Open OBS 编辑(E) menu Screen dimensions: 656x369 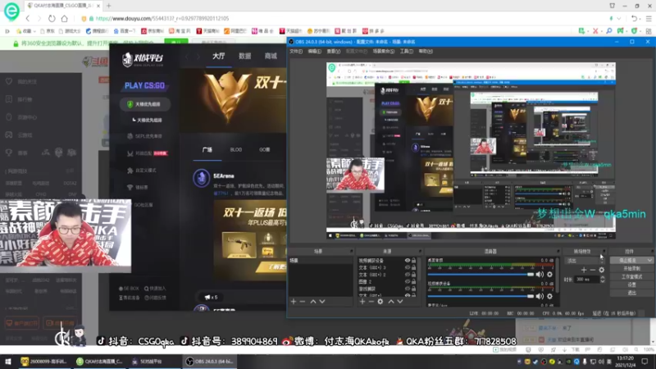[314, 52]
